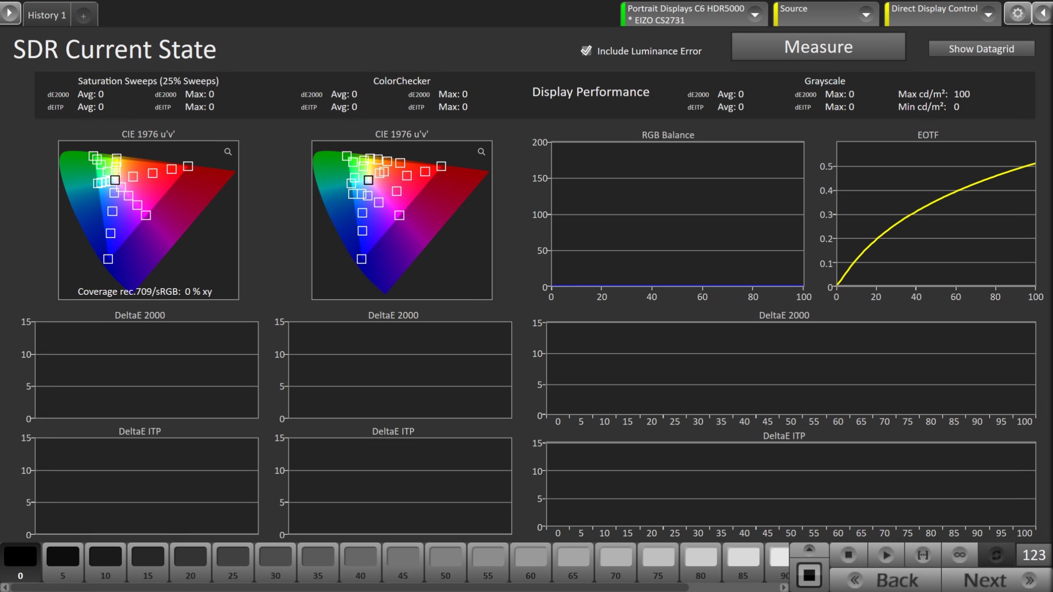Viewport: 1053px width, 592px height.
Task: Click the magnifier on left CIE chart
Action: pyautogui.click(x=228, y=152)
